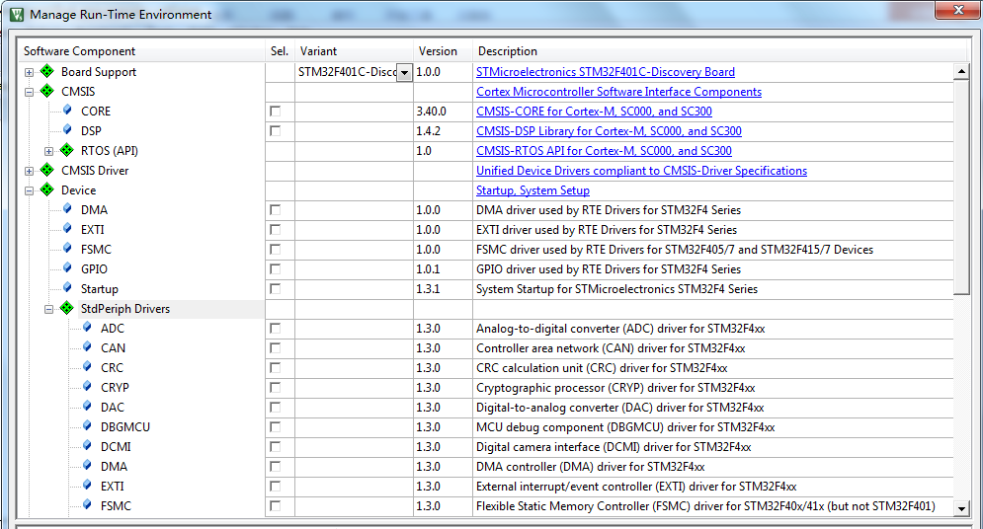Image resolution: width=983 pixels, height=529 pixels.
Task: Click the Device FSMC blue component icon
Action: tap(67, 249)
